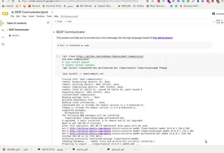
Task: Click the Arabic-labelled bookmark
Action: point(68,6)
